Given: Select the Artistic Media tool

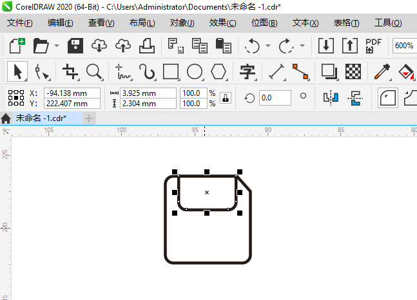Looking at the screenshot, I should tap(147, 71).
